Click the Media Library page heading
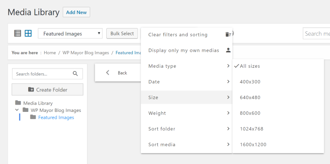 (x=33, y=12)
